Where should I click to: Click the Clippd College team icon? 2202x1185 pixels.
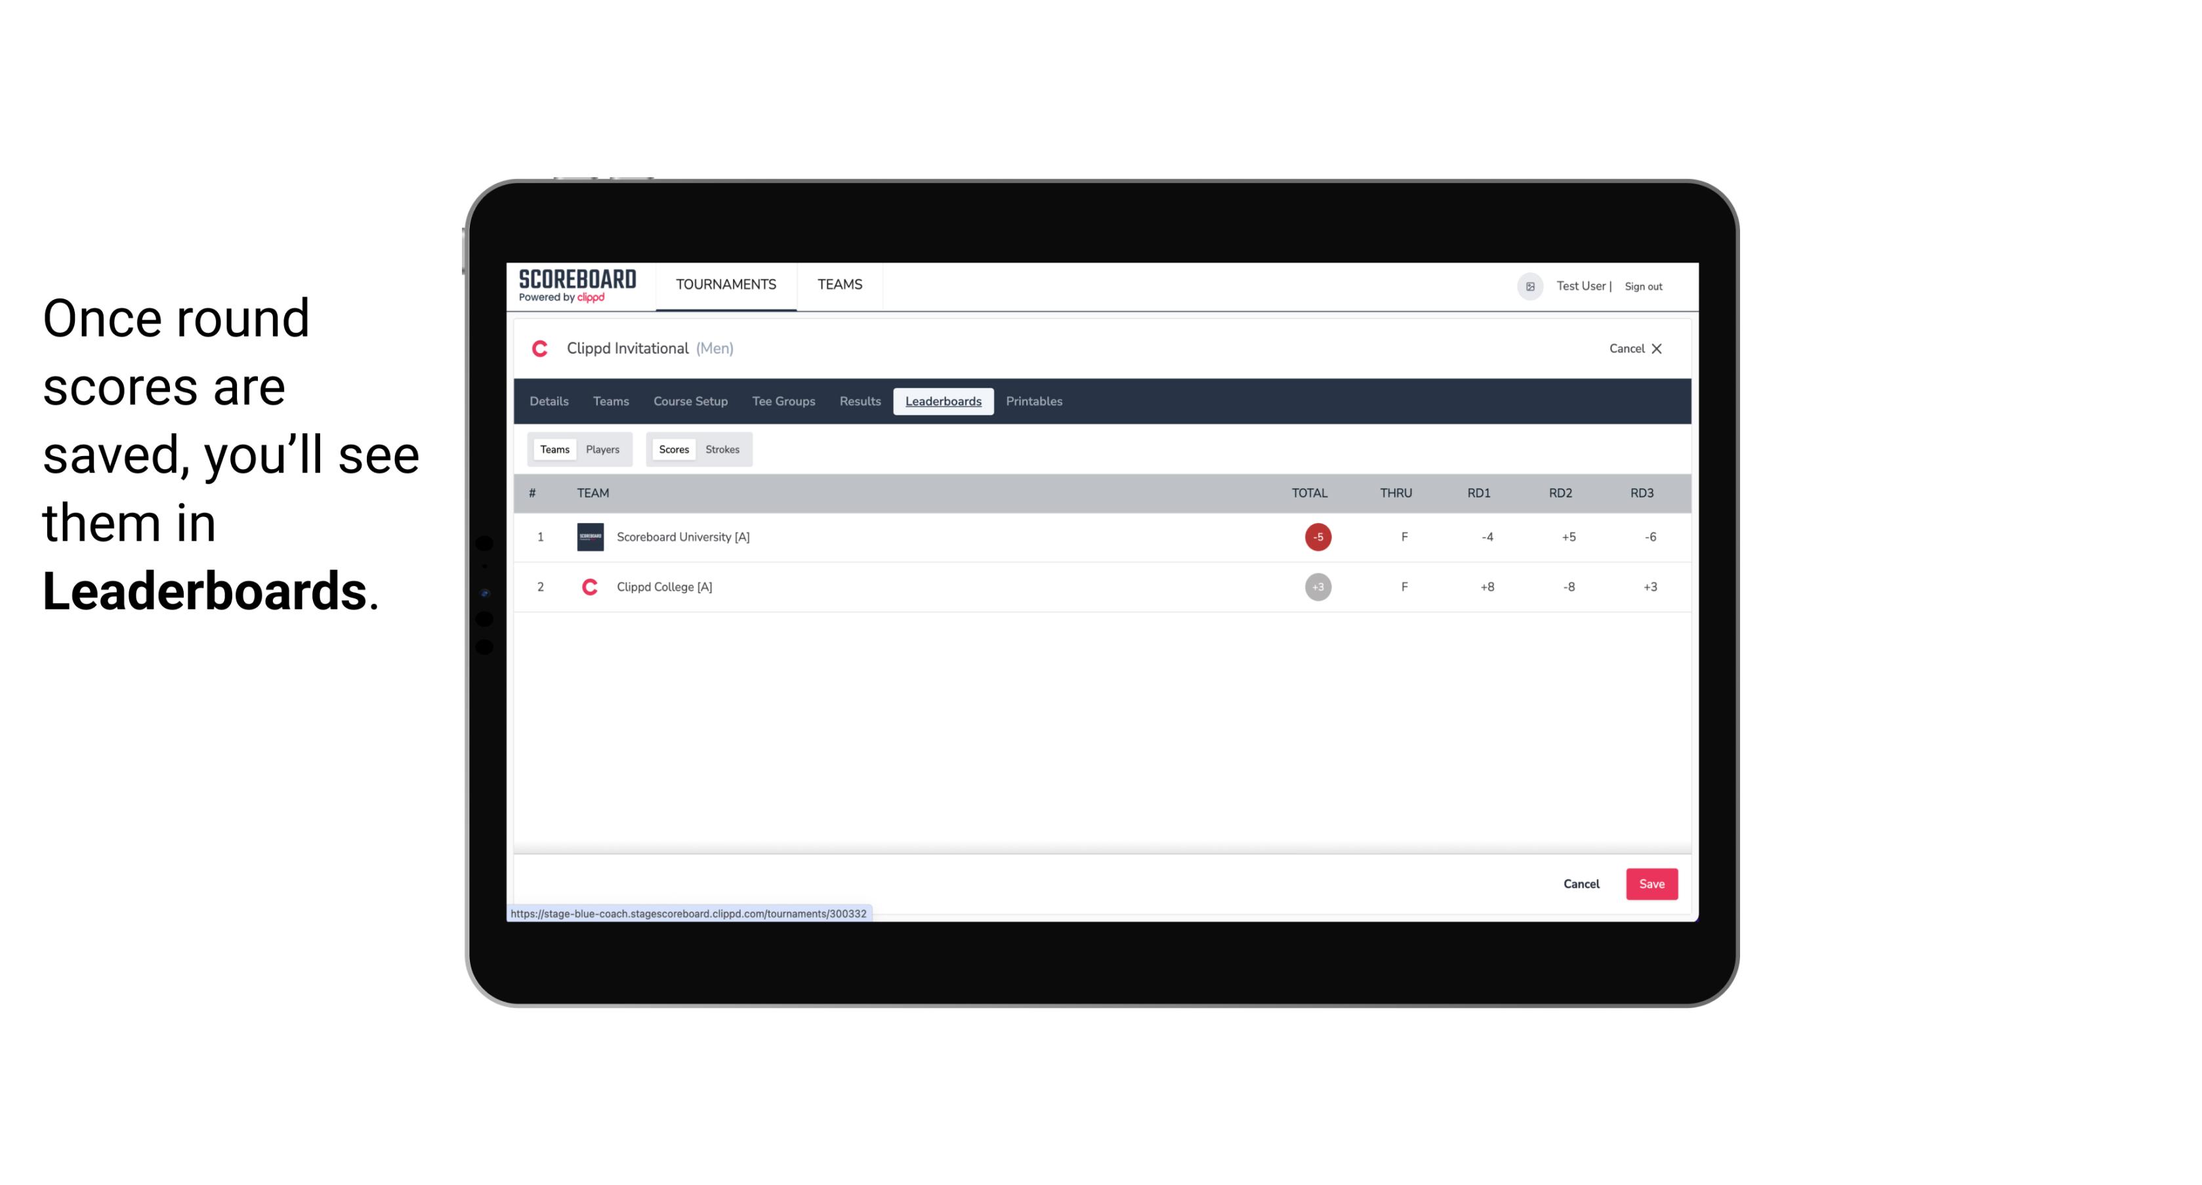coord(588,587)
